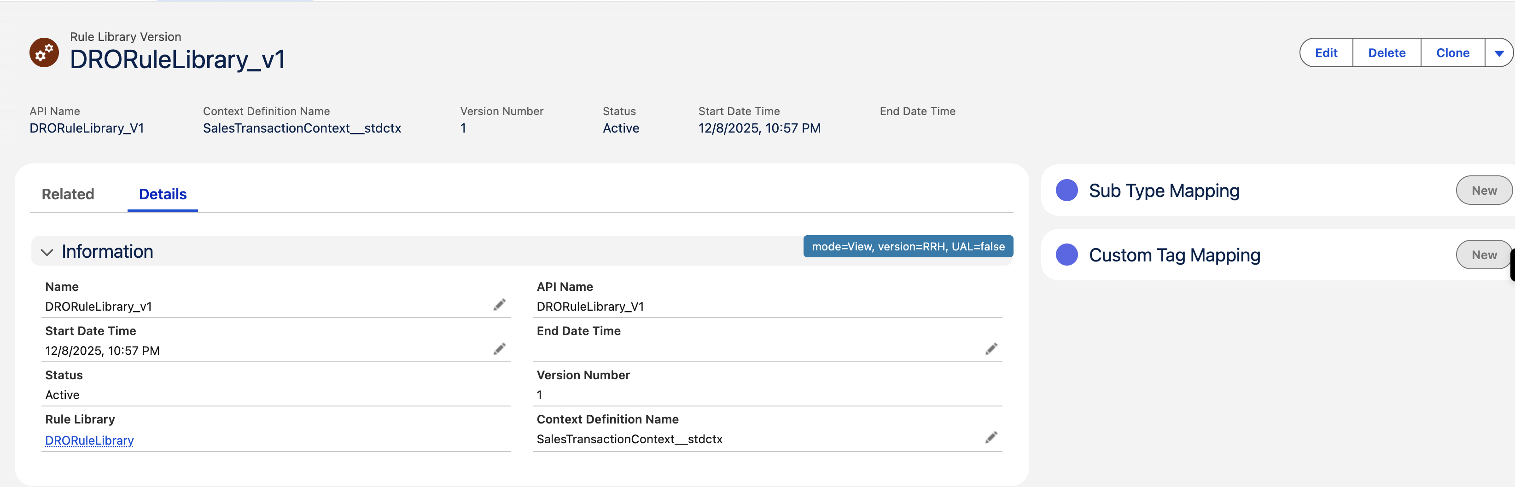The width and height of the screenshot is (1515, 487).
Task: Click API Name value in Information section
Action: tap(590, 307)
